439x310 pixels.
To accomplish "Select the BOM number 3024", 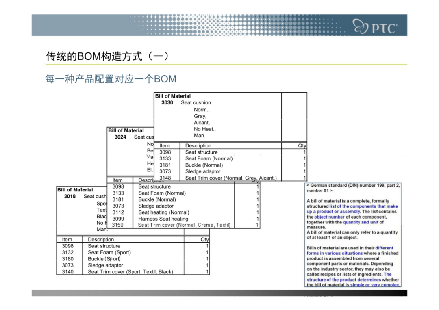I will click(120, 137).
